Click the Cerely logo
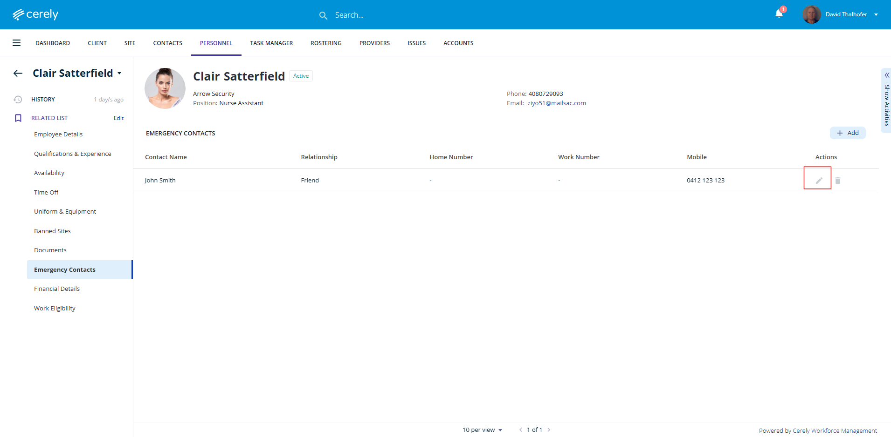This screenshot has width=891, height=437. tap(35, 14)
